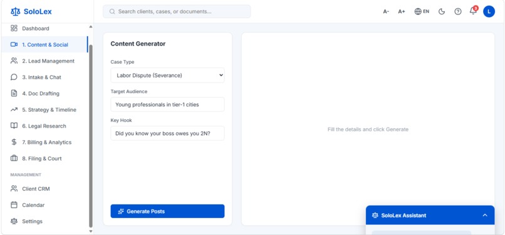505x235 pixels.
Task: Click the Generate Posts button
Action: pos(167,211)
